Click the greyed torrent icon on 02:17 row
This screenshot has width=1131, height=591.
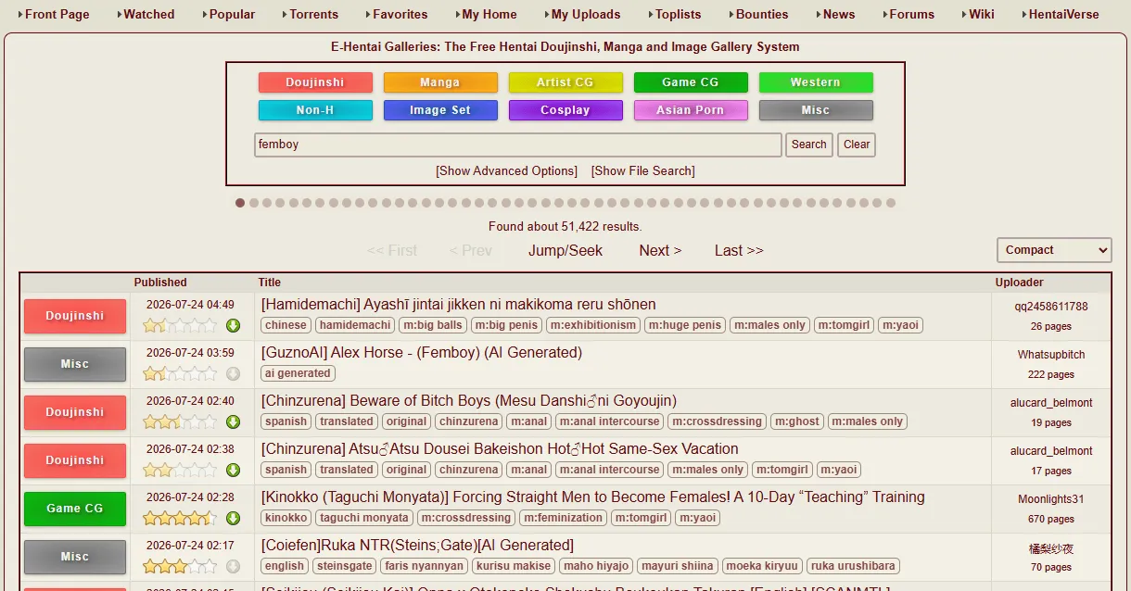pyautogui.click(x=233, y=566)
